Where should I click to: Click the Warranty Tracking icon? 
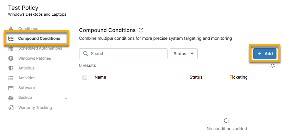11,108
